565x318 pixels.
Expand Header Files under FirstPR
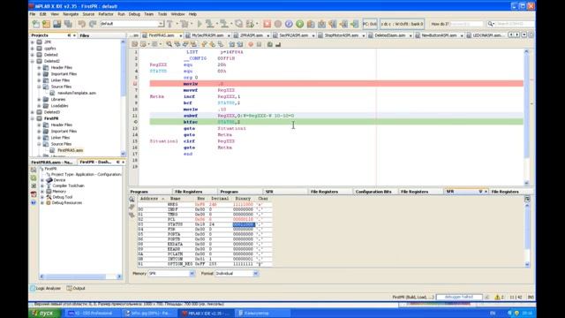(x=39, y=125)
